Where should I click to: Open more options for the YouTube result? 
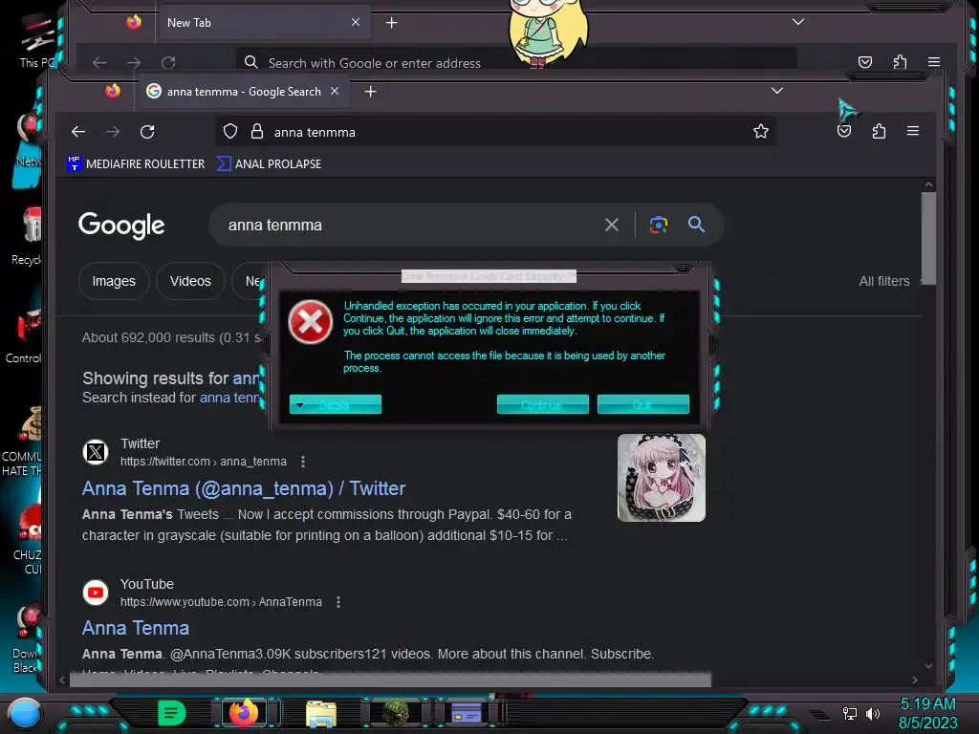tap(338, 602)
